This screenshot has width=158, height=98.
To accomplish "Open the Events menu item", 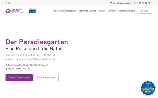I will pos(102,11).
